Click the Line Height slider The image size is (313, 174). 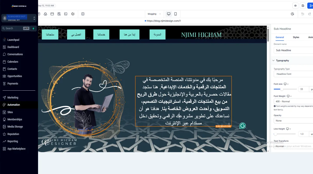coord(285,134)
